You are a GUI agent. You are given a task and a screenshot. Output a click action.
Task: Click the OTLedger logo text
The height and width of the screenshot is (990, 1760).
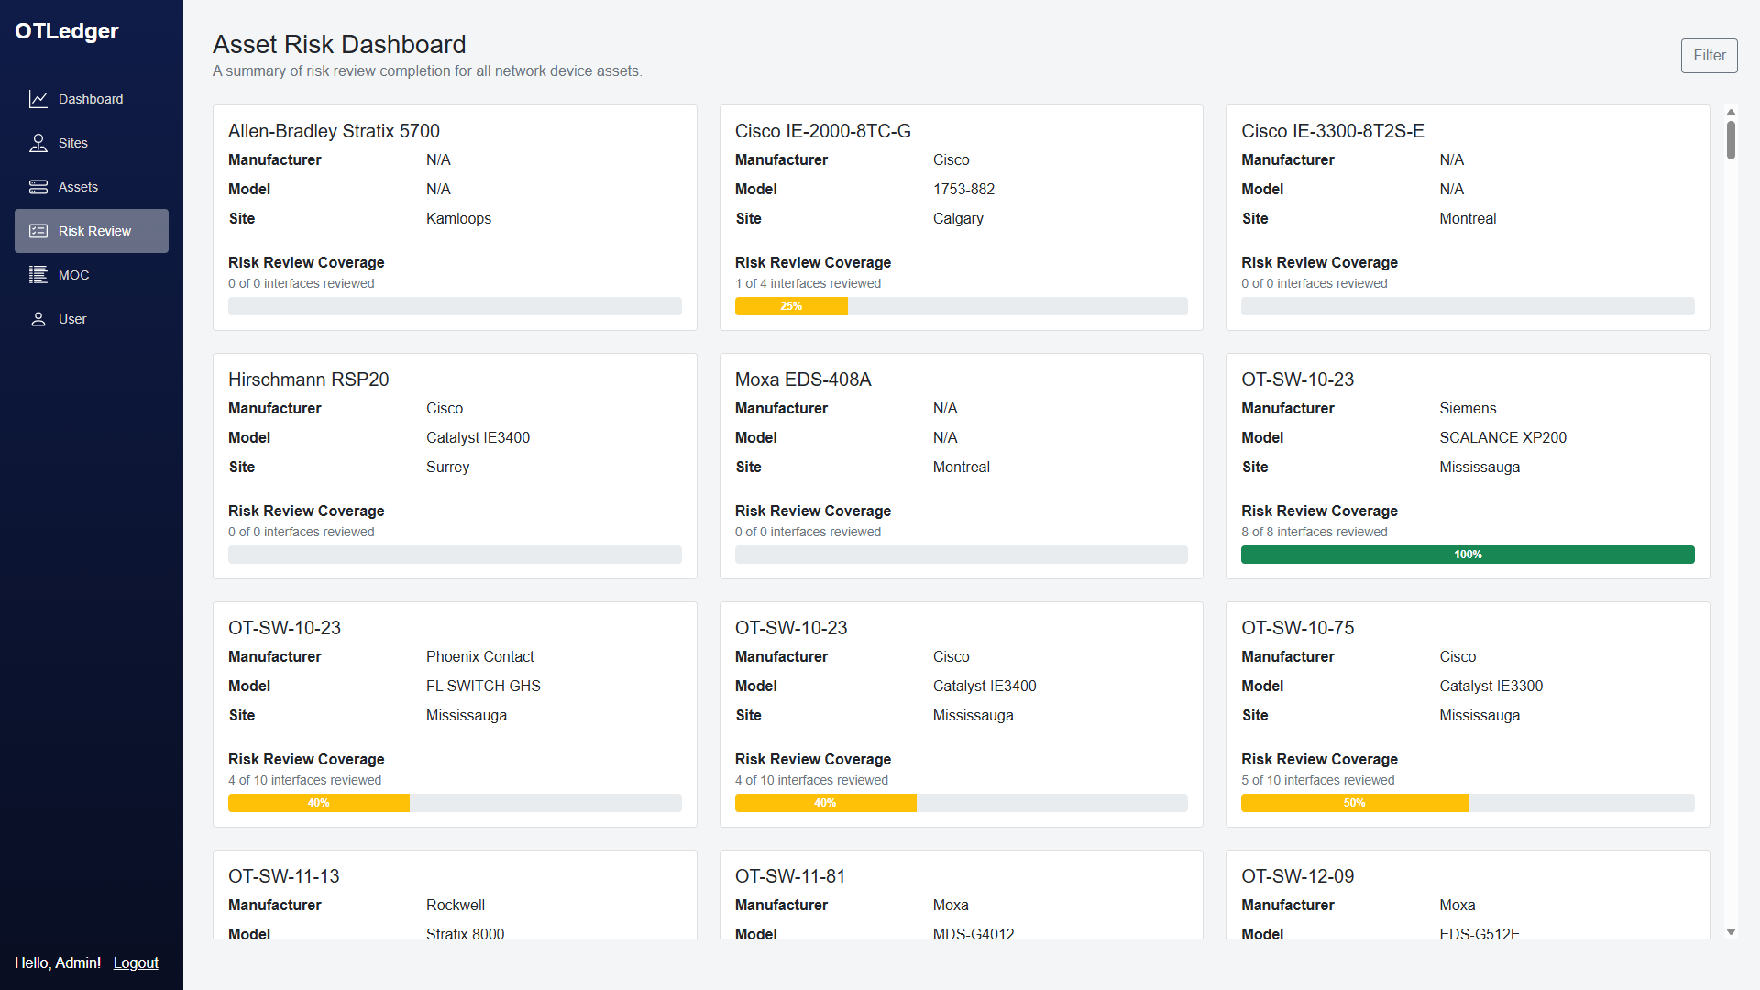pos(66,30)
